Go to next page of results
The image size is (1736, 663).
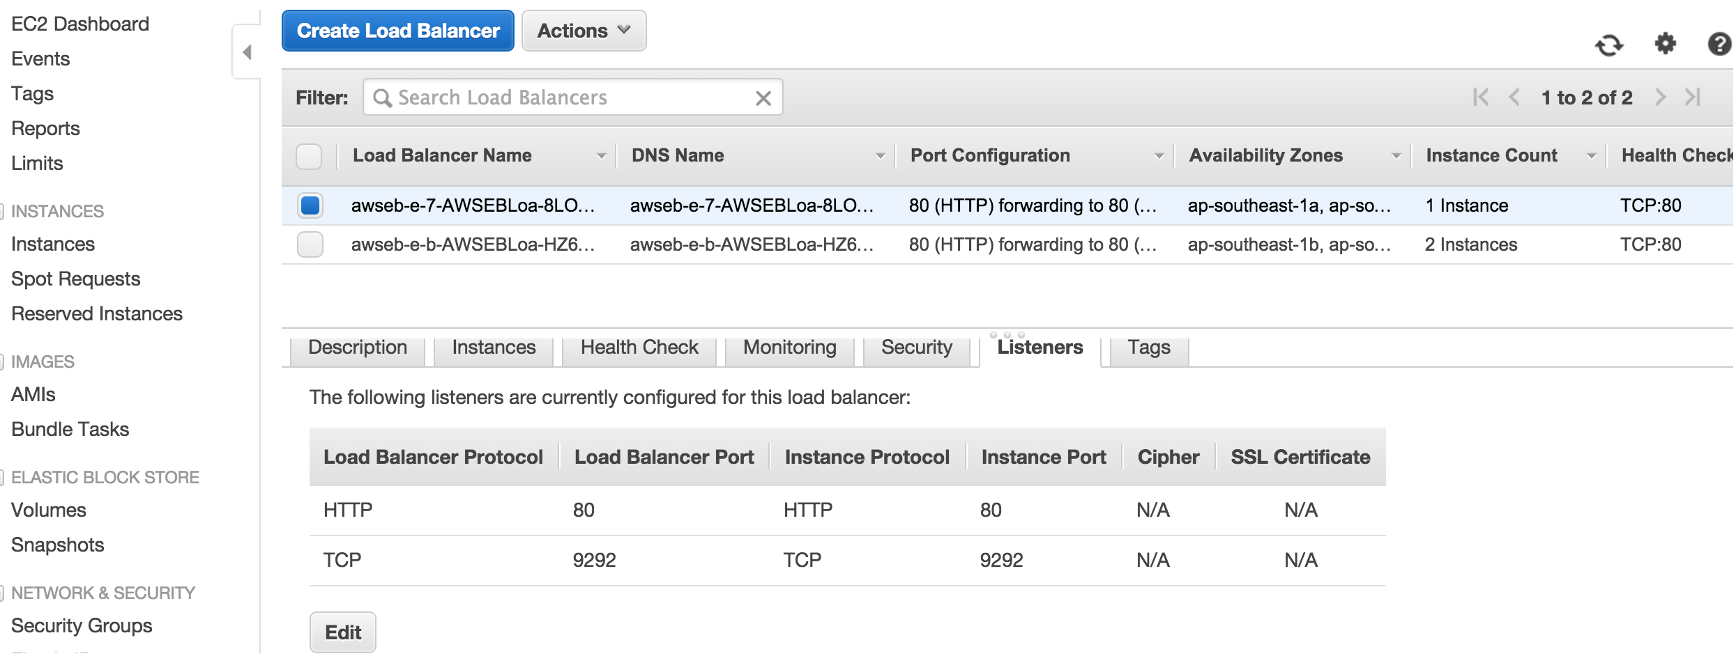click(1661, 97)
